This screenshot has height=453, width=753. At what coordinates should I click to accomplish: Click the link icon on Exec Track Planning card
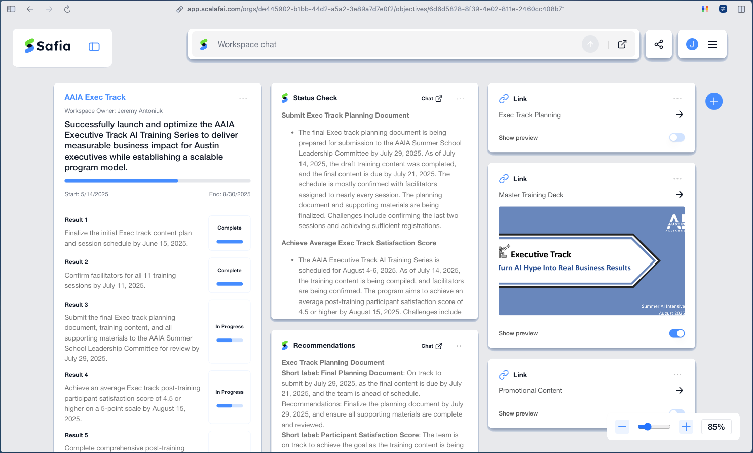coord(504,99)
